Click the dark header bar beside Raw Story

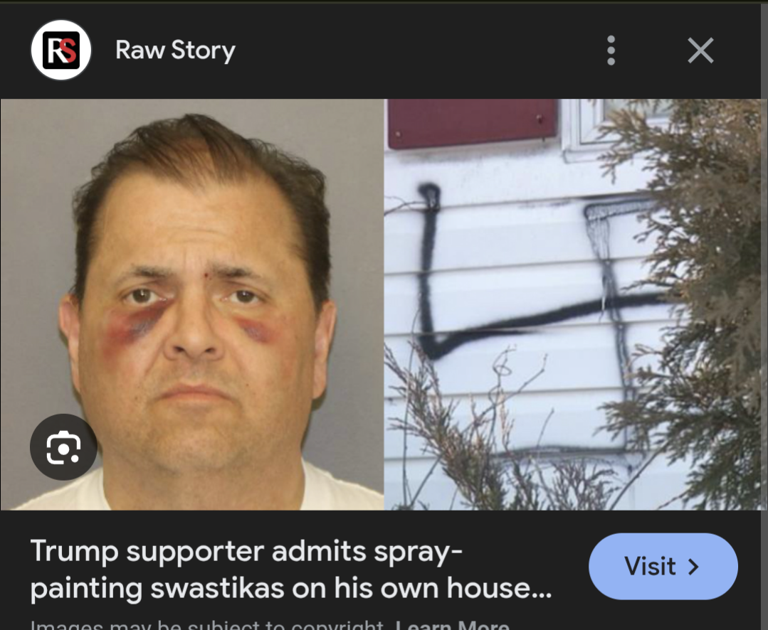[x=416, y=50]
